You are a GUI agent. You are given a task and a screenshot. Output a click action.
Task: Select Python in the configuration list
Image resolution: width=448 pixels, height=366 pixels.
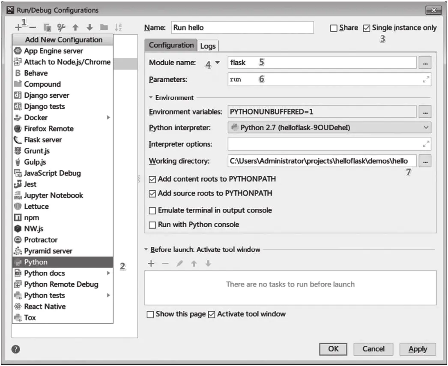tap(36, 262)
